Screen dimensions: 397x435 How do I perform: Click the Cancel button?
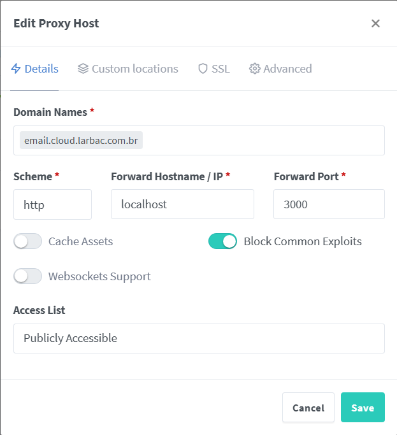tap(308, 408)
